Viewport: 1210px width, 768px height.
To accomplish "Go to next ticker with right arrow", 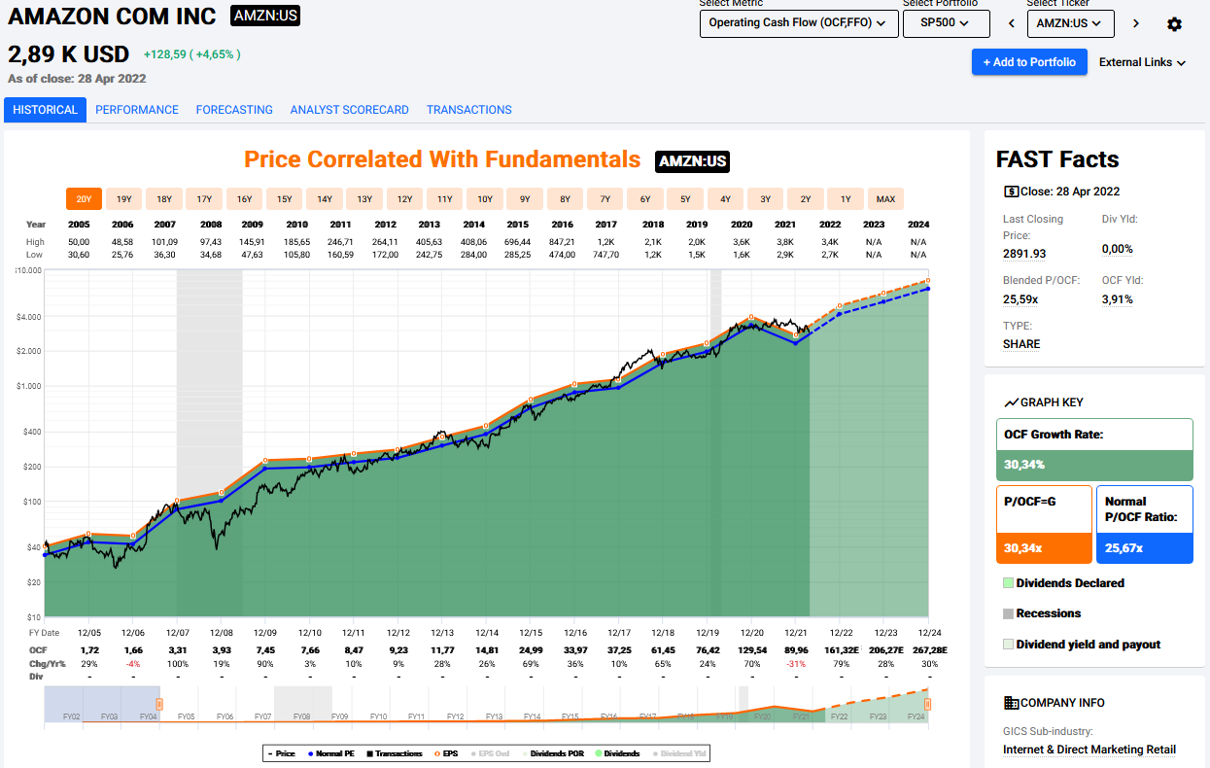I will (x=1135, y=23).
